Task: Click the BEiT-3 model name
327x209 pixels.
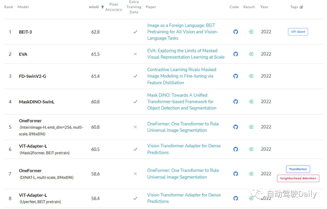Action: [25, 32]
